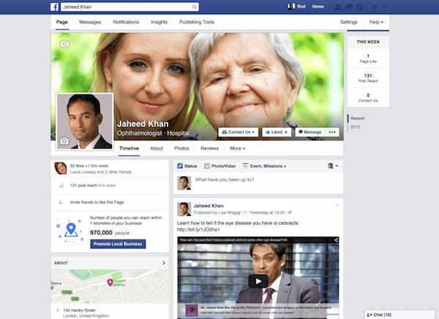Toggle the Liked button
Screen dimensions: 439x319
click(x=276, y=132)
